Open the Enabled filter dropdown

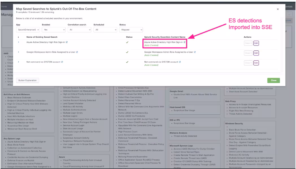click(x=53, y=30)
